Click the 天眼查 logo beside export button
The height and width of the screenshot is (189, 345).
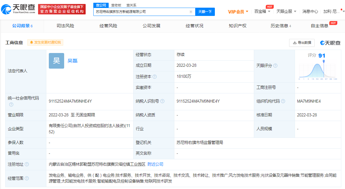330,43
